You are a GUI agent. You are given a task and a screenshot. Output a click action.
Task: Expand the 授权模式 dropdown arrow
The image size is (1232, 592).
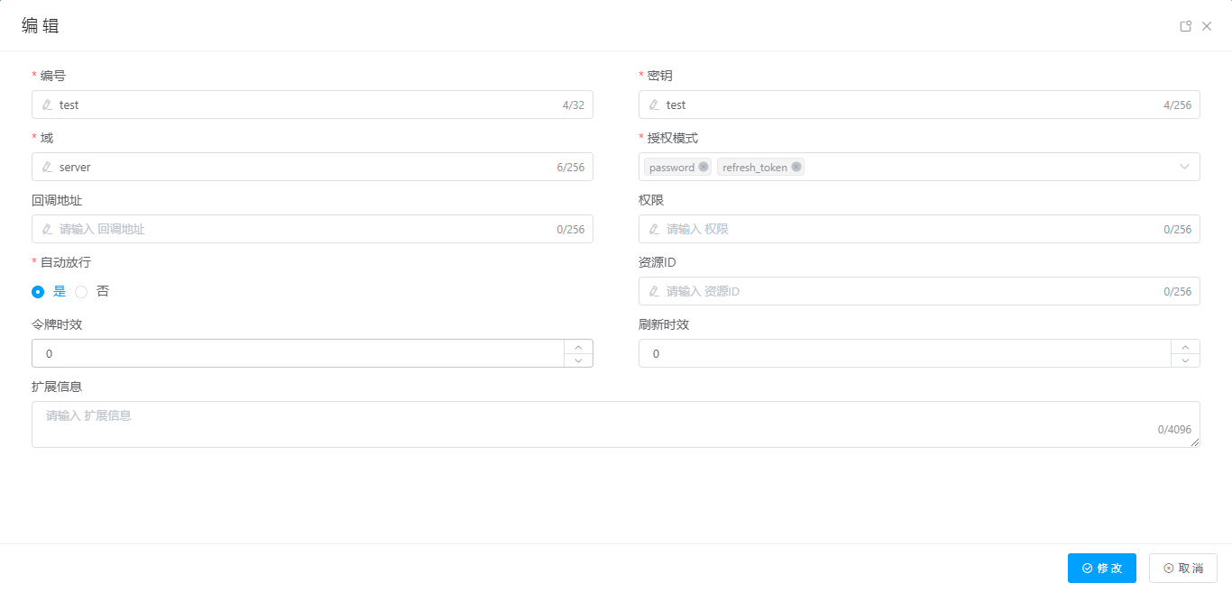coord(1184,167)
